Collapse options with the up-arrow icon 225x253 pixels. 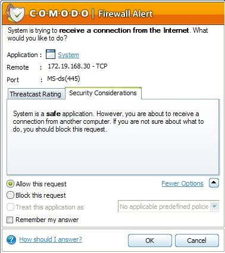click(x=214, y=183)
